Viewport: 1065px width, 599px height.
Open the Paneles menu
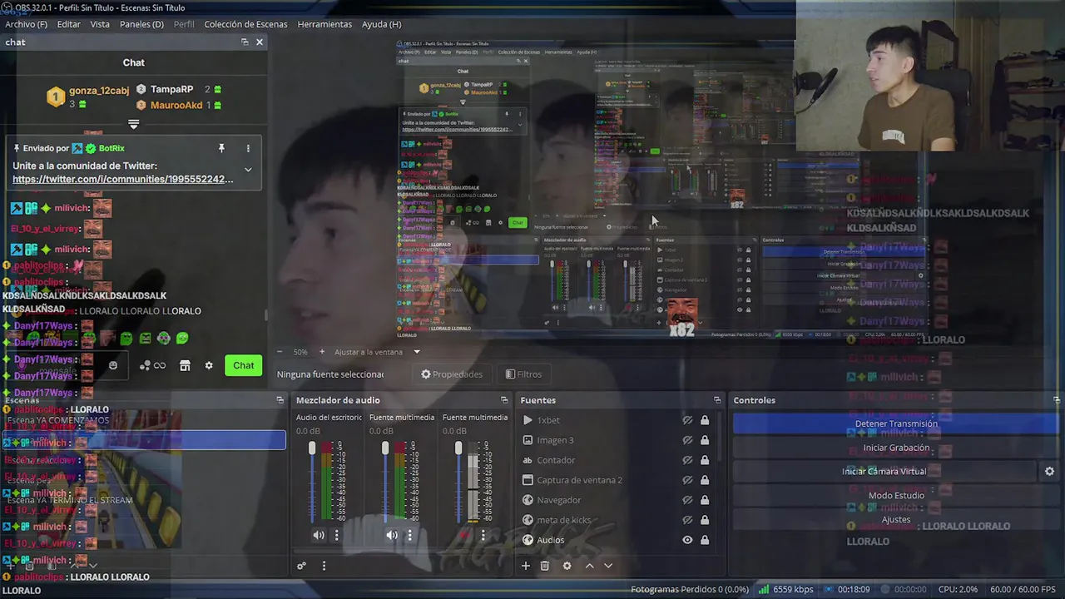(x=141, y=24)
